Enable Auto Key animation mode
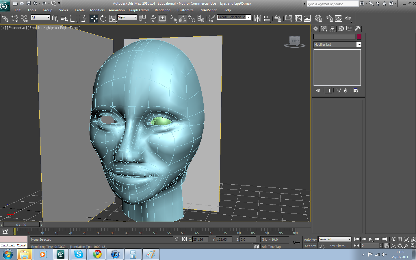The width and height of the screenshot is (416, 260). click(310, 239)
